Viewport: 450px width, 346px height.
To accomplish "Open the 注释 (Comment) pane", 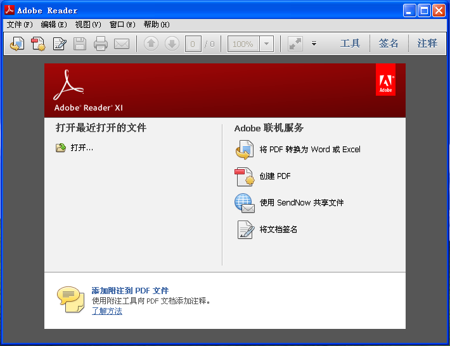I will tap(427, 44).
